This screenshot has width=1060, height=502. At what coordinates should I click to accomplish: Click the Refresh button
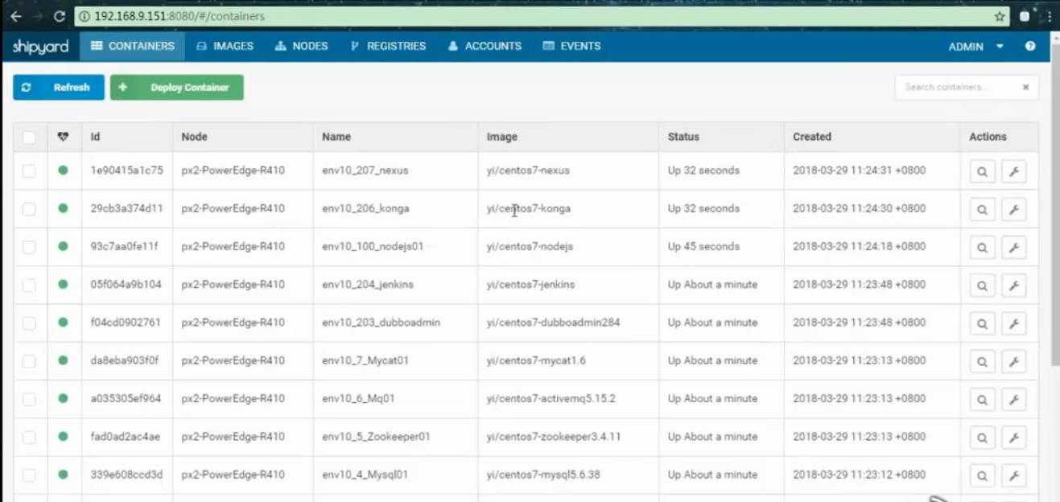(x=59, y=87)
